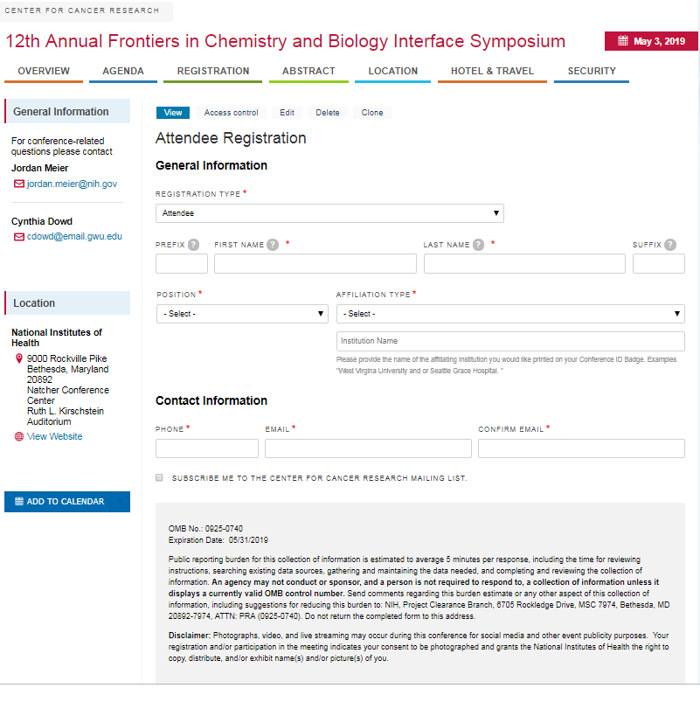Image resolution: width=700 pixels, height=709 pixels.
Task: Click envelope icon beside jordan.meier@nih.gov
Action: [x=19, y=184]
